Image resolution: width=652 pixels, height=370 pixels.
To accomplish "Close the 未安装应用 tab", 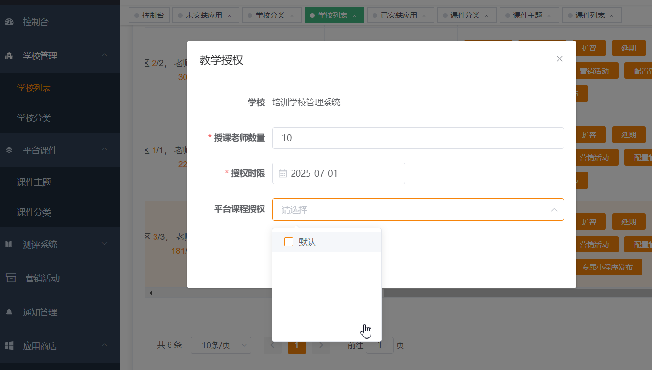I will [229, 15].
